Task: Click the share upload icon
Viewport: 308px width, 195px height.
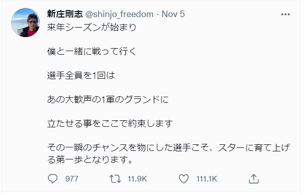Action: pyautogui.click(x=253, y=178)
